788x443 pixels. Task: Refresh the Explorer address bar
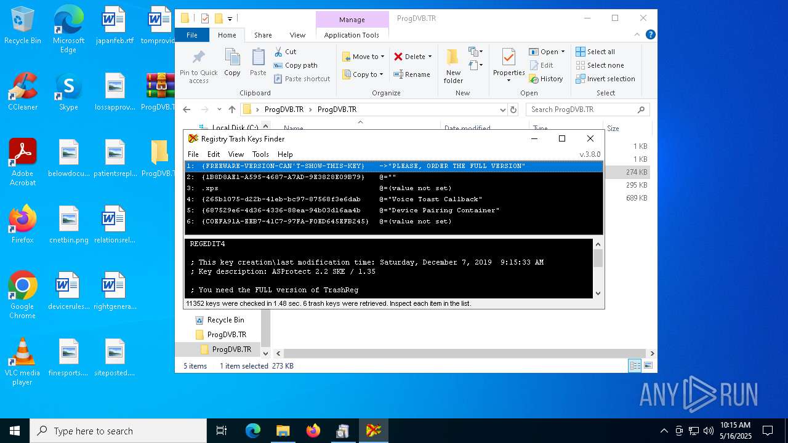coord(514,110)
